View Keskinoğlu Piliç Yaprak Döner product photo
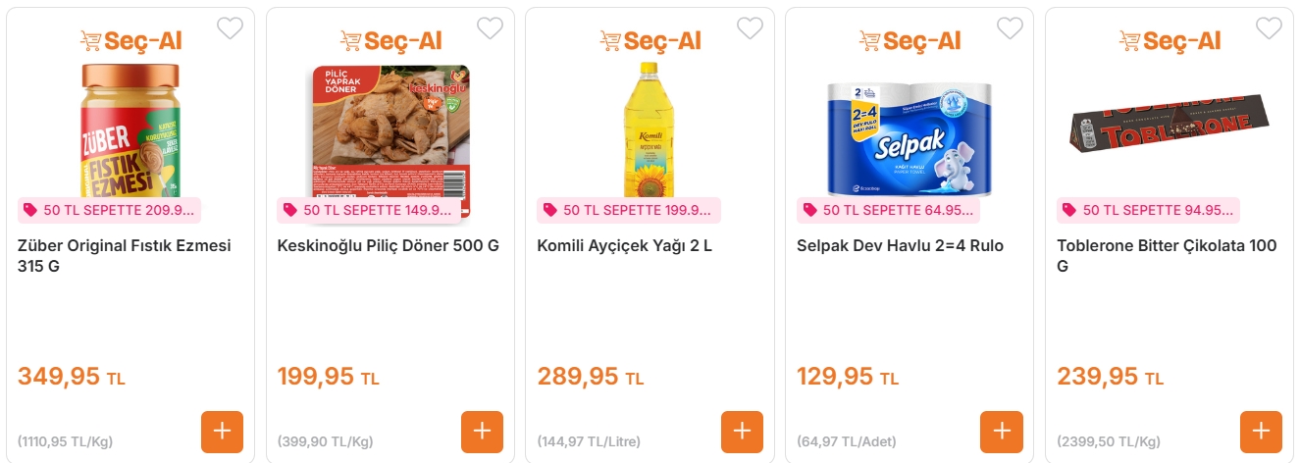 tap(390, 132)
